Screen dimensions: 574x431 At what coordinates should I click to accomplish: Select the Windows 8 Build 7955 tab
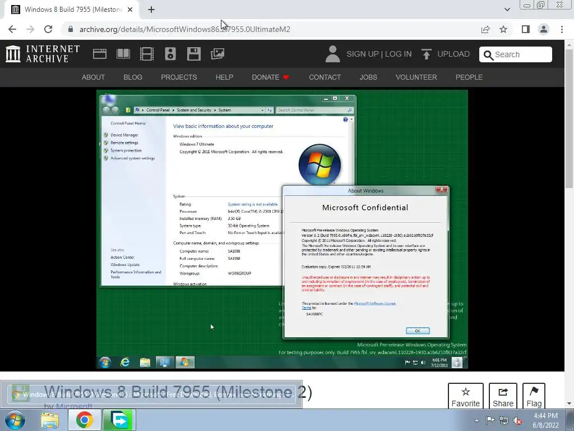pos(72,10)
